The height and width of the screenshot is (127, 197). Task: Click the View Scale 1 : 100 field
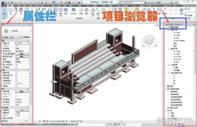coord(22,43)
